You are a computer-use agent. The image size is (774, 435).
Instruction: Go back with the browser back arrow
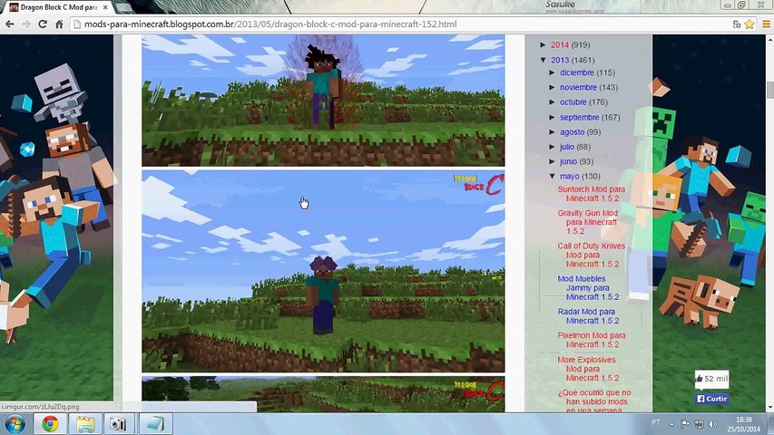(x=9, y=24)
